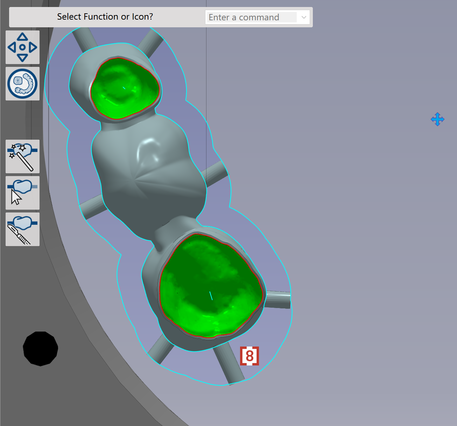Click the blue four-way move cursor icon
This screenshot has width=457, height=426.
[x=437, y=119]
